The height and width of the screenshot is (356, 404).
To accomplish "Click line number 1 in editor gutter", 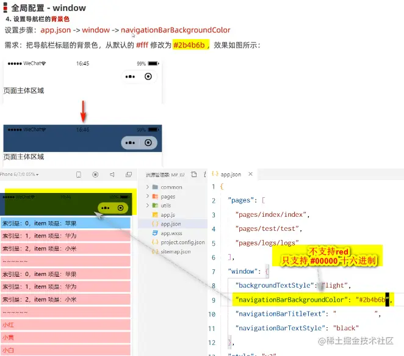I will pos(214,187).
